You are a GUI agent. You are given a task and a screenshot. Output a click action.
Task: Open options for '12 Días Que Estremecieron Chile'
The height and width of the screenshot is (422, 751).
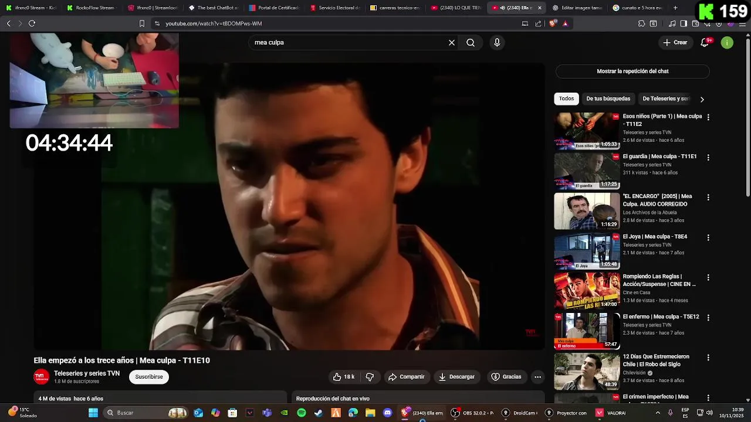(x=708, y=358)
